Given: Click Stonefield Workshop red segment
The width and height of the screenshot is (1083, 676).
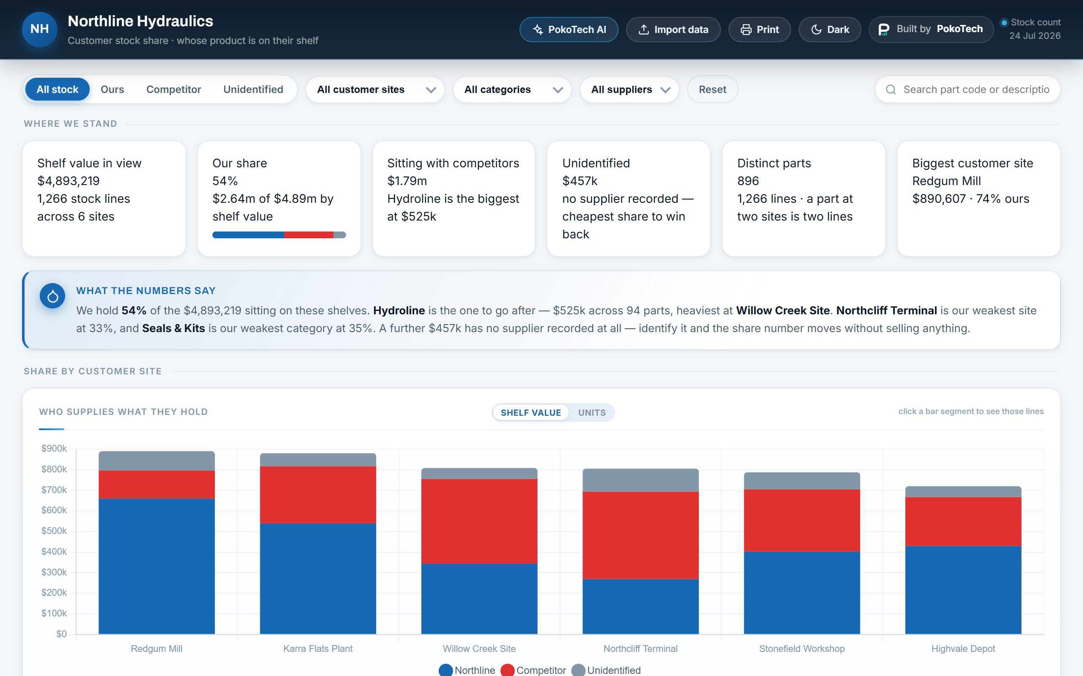Looking at the screenshot, I should (x=802, y=521).
